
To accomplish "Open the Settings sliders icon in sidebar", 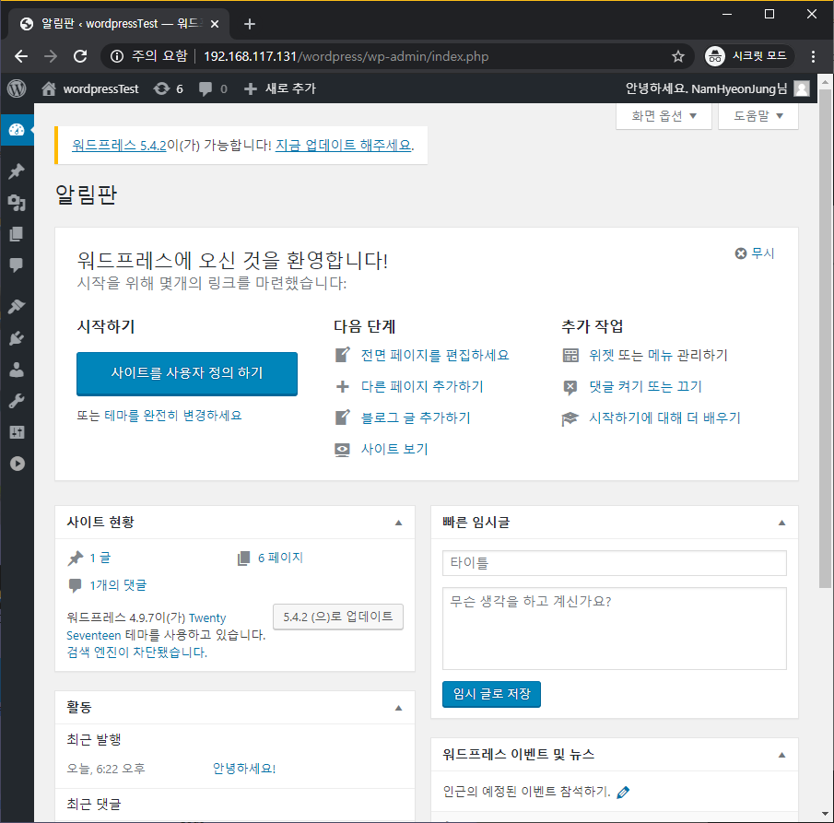I will coord(17,432).
